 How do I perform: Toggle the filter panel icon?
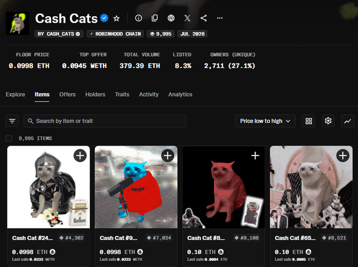tap(12, 121)
